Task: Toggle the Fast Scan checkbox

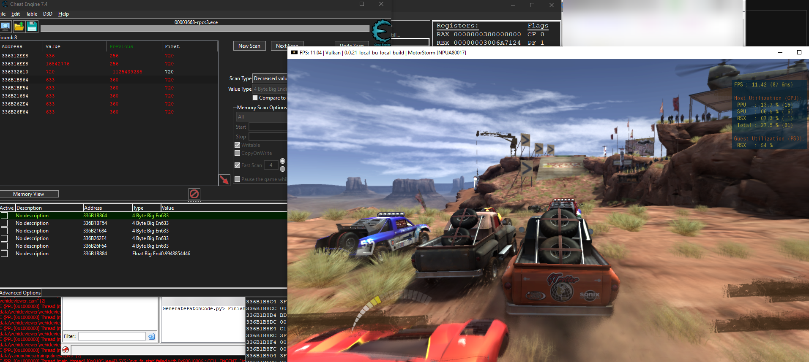Action: [x=237, y=165]
